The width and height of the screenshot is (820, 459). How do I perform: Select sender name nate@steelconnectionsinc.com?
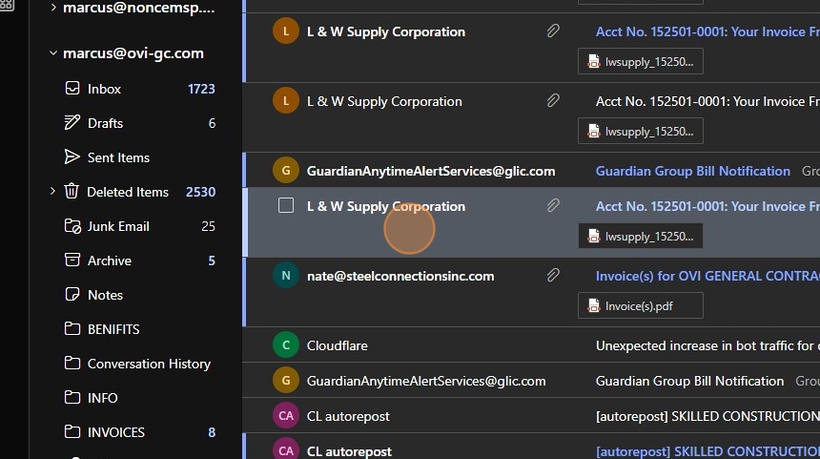(400, 276)
